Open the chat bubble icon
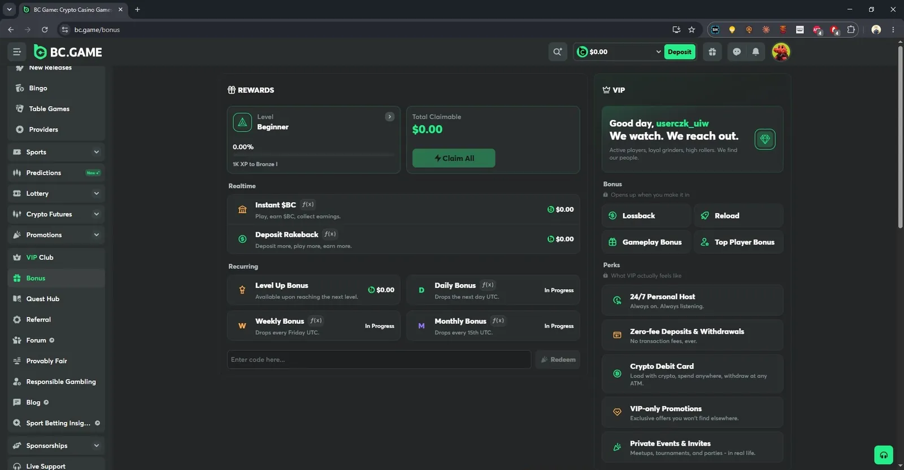This screenshot has height=470, width=904. (737, 52)
